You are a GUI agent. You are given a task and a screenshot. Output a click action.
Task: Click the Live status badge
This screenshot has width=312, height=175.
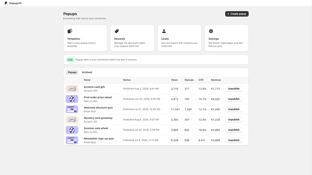(x=70, y=60)
